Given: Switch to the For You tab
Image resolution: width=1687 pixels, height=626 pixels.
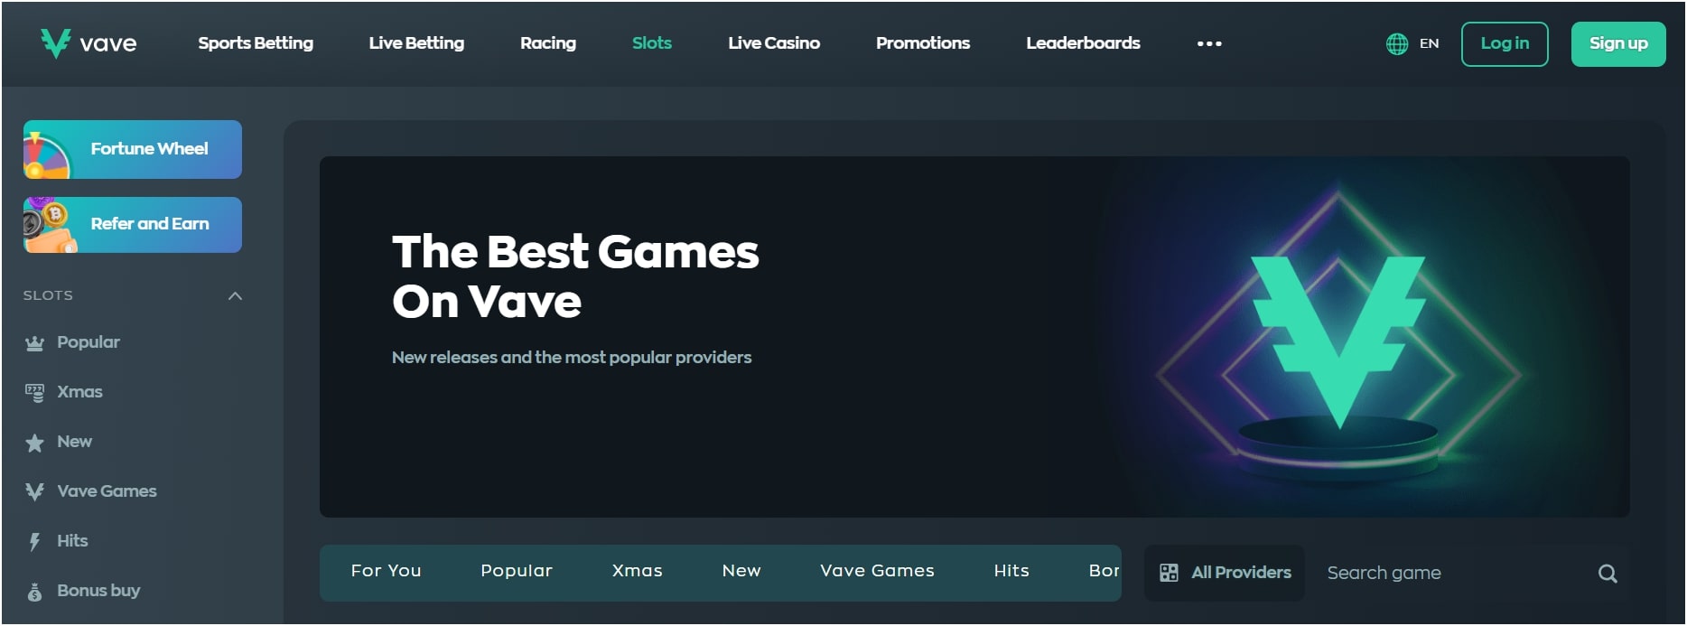Looking at the screenshot, I should click(x=386, y=571).
